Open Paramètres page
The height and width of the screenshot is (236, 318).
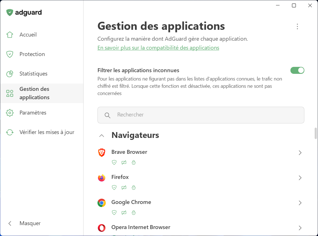coord(42,113)
